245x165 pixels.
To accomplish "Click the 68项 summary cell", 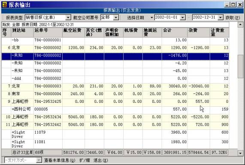I will [x=48, y=152].
